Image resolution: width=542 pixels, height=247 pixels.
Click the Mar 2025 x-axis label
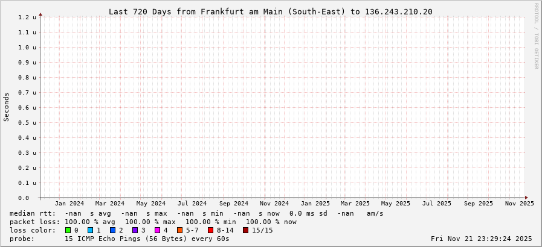tap(355, 204)
